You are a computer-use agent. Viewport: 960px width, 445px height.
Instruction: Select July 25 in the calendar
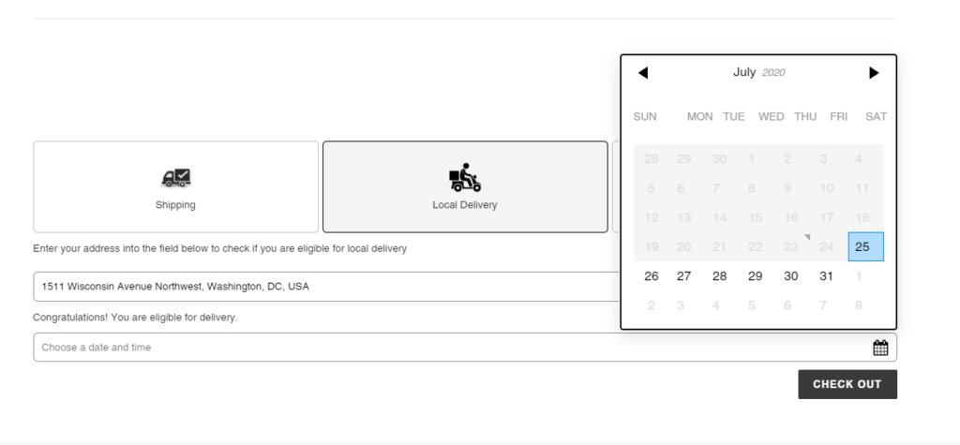coord(862,247)
